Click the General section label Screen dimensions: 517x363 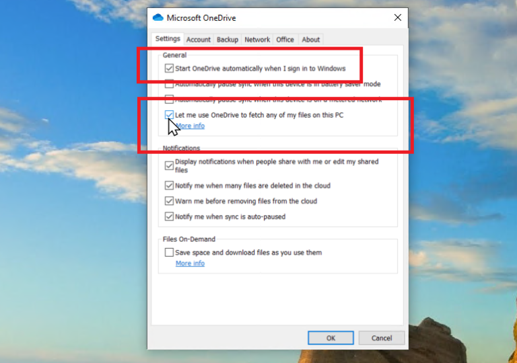pos(174,55)
